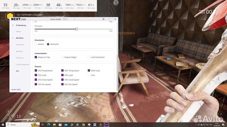
Task: Click the Размер slider handle
Action: 77,29
